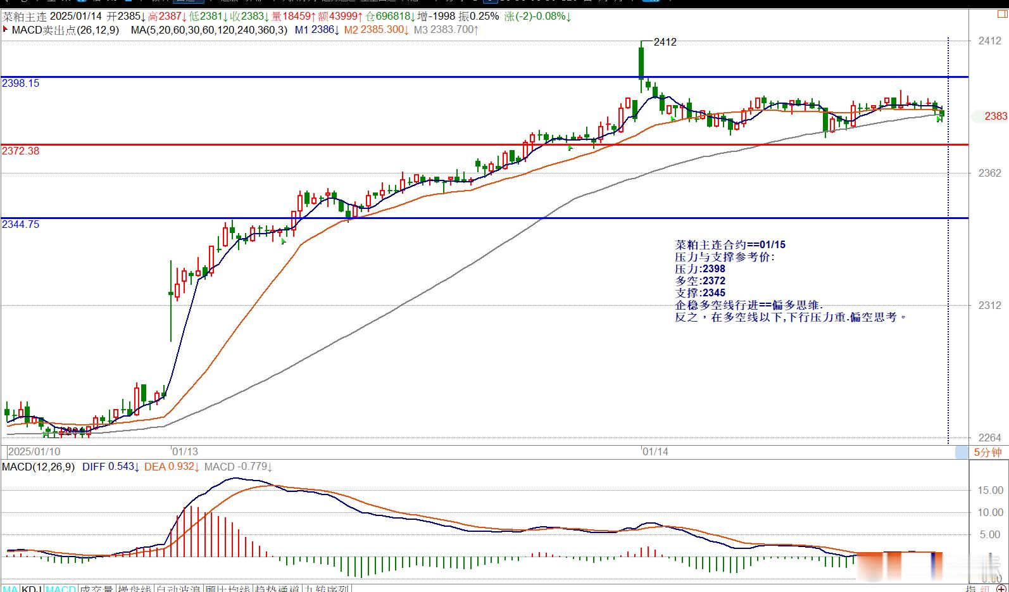The height and width of the screenshot is (592, 1009).
Task: Open the MA indicator tab
Action: 11,589
